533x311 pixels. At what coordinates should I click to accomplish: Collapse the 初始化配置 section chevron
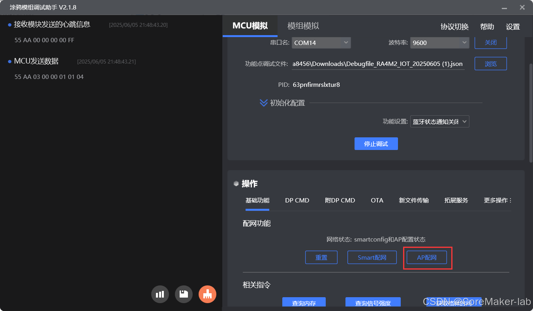click(x=263, y=103)
